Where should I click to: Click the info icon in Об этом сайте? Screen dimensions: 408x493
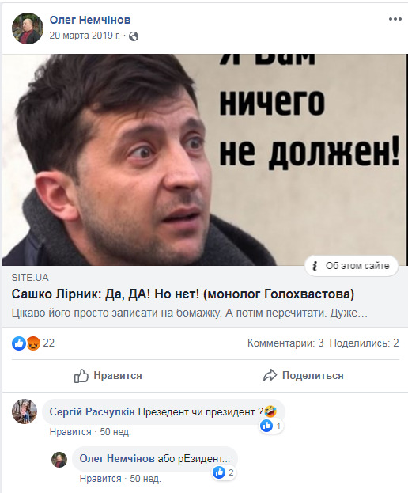pyautogui.click(x=315, y=266)
